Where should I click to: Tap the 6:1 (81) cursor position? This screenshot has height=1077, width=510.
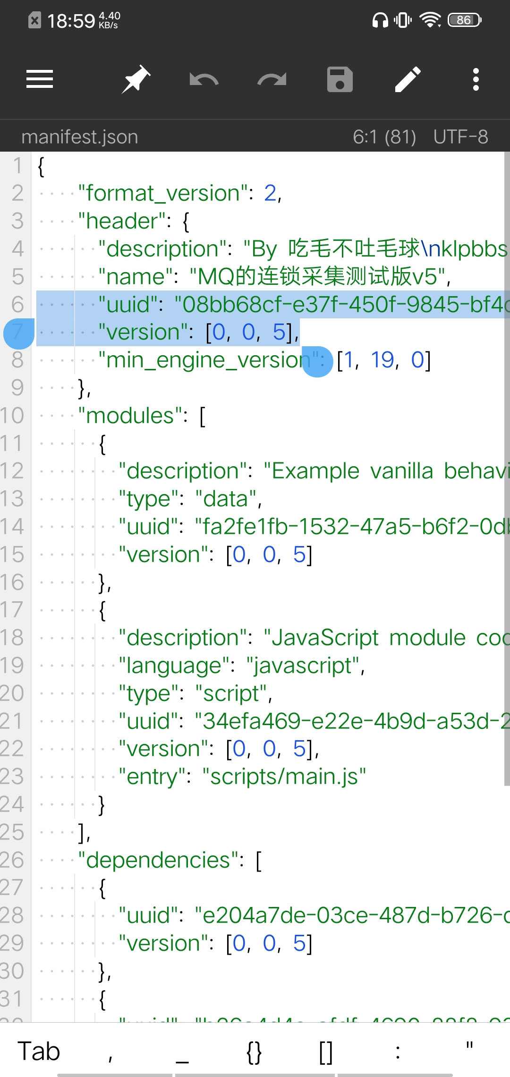click(384, 137)
